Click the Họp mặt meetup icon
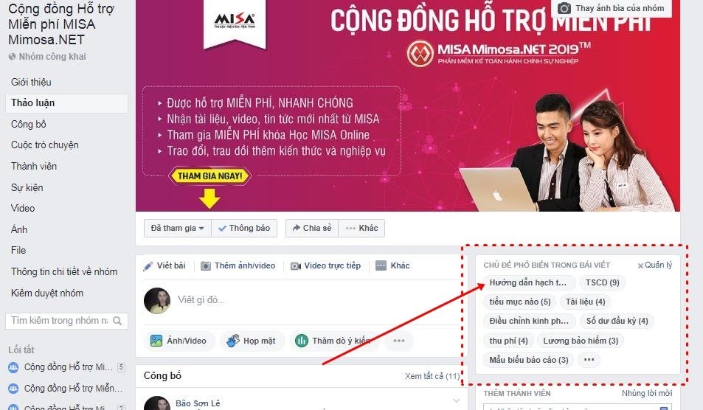The image size is (703, 410). pyautogui.click(x=232, y=341)
